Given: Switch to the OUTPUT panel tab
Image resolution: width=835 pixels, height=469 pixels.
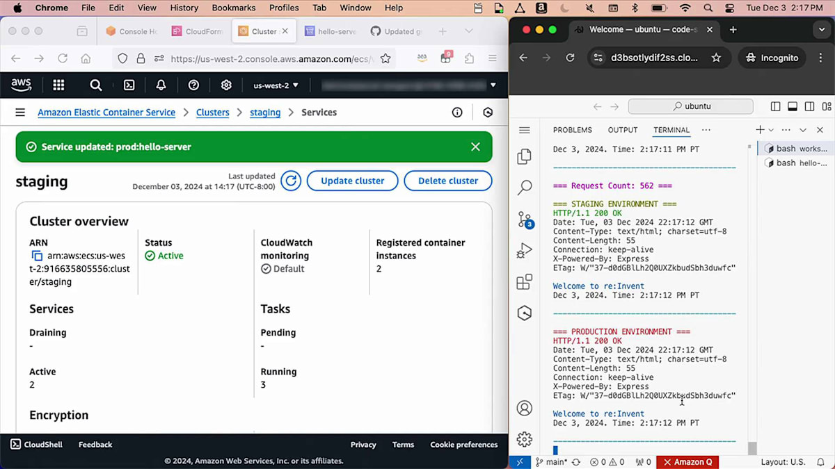Looking at the screenshot, I should pos(623,130).
